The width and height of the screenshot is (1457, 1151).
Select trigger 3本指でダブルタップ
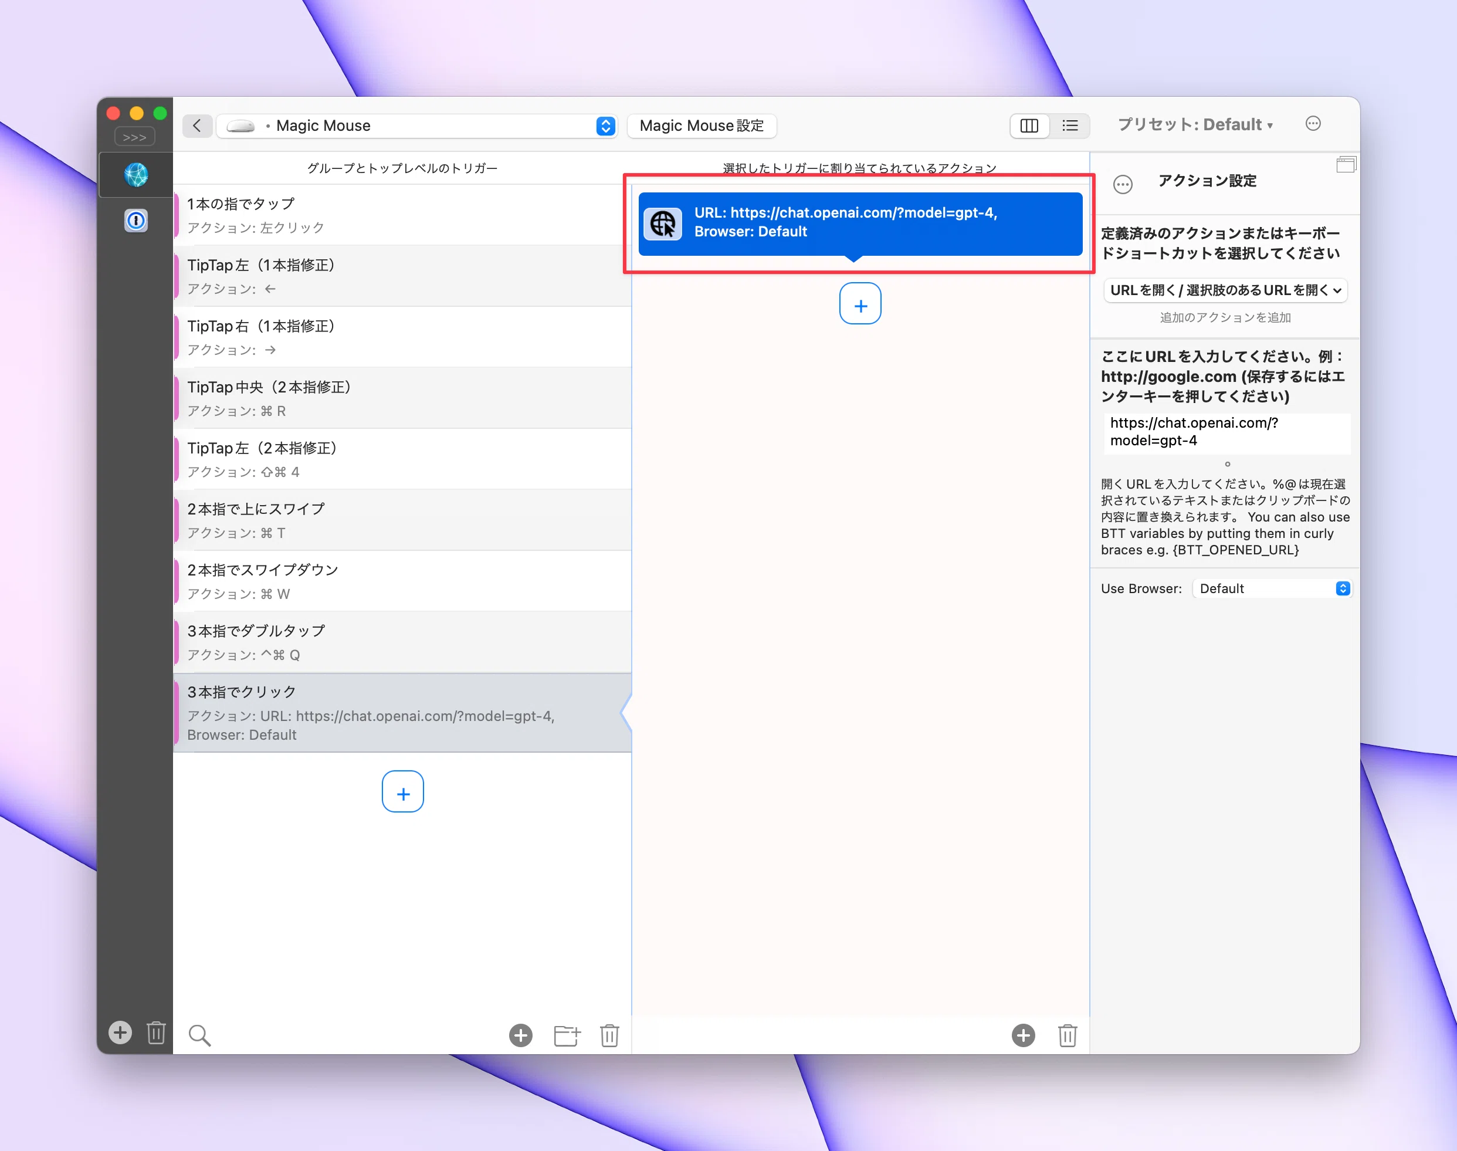pyautogui.click(x=402, y=642)
